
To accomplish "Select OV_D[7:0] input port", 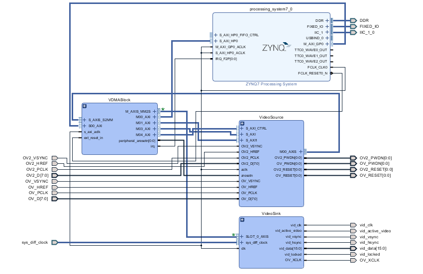I will [55, 199].
